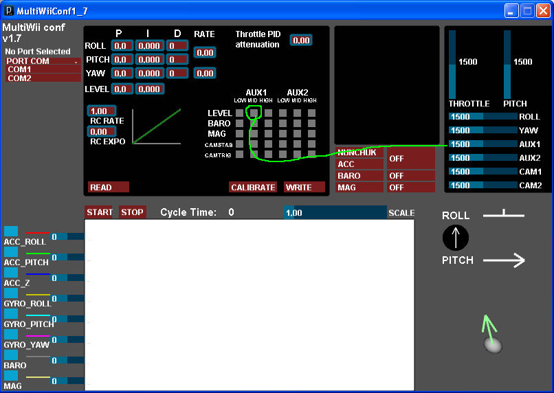Click the ROLL I value field
Viewport: 554px width, 393px height.
(x=149, y=45)
